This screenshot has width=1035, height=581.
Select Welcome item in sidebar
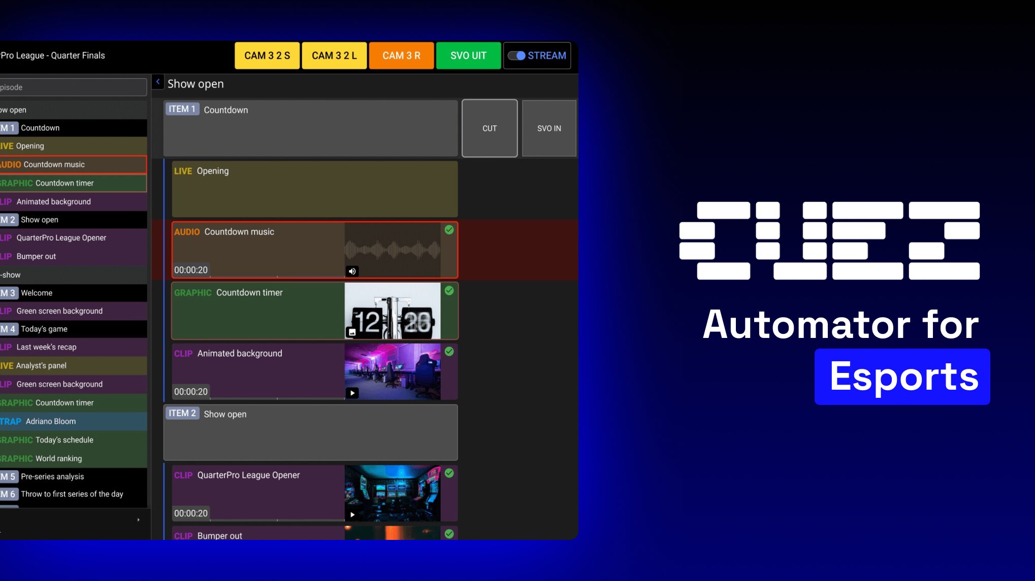click(x=73, y=293)
